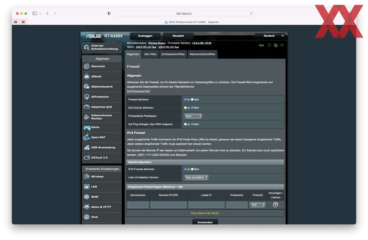This screenshot has height=240, width=368.
Task: Expand the Safari sidebar options chevron
Action: coord(40,13)
